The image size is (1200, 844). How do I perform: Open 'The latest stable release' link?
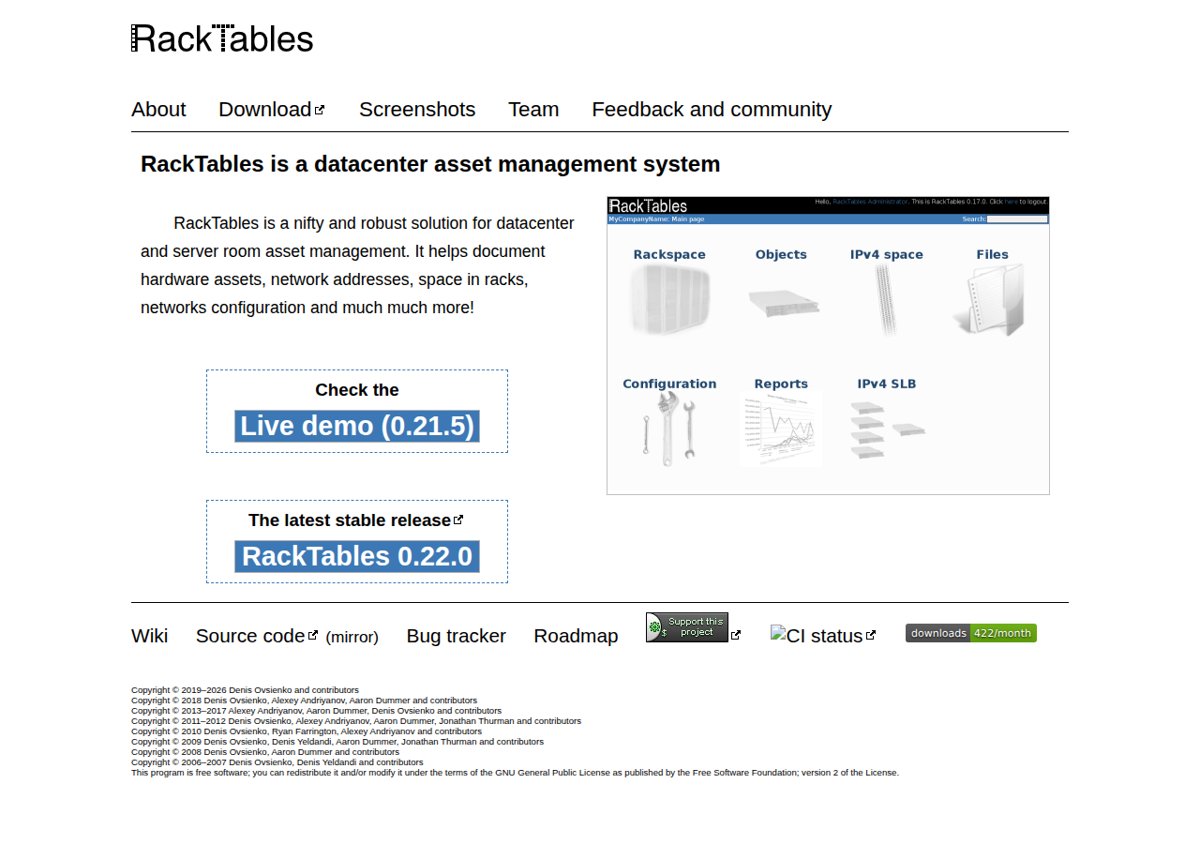click(x=350, y=520)
